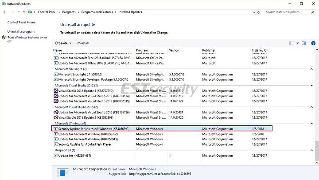Open the address bar history dropdown
Image resolution: width=319 pixels, height=180 pixels.
pyautogui.click(x=254, y=12)
